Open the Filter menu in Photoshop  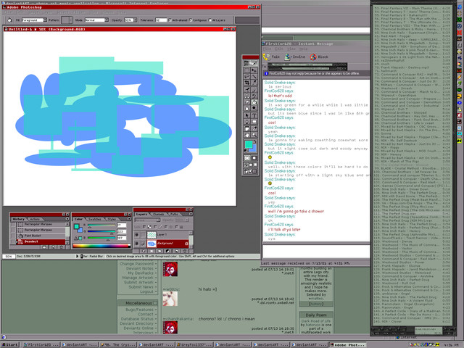pyautogui.click(x=78, y=12)
